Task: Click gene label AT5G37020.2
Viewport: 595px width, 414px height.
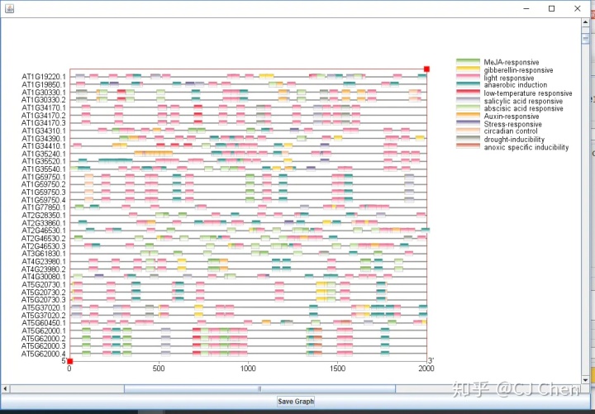Action: pos(44,316)
